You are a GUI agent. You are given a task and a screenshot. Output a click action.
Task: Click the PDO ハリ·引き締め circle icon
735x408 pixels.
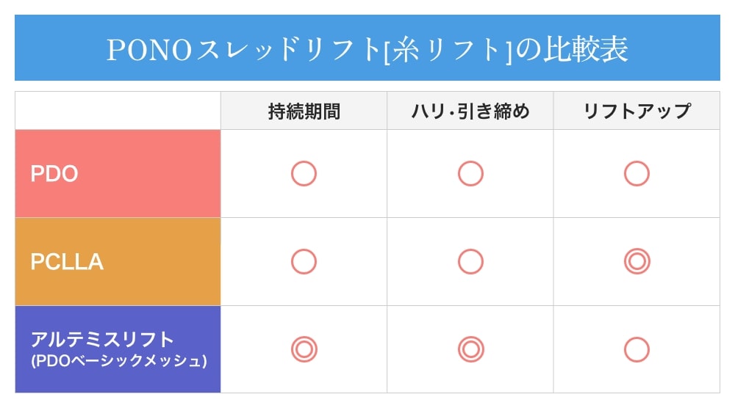tap(470, 174)
